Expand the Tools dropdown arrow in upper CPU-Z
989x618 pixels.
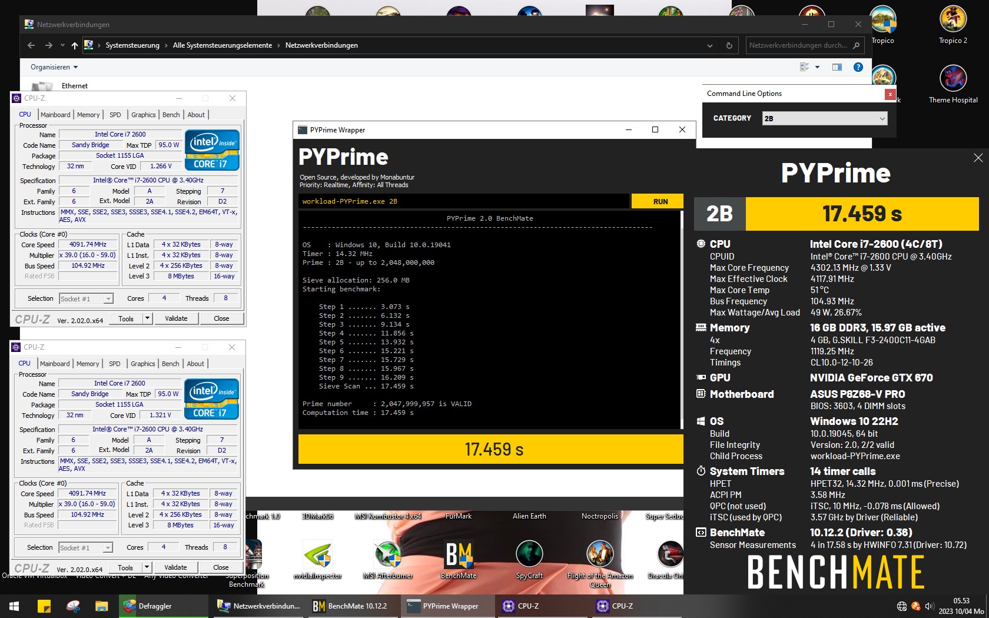pos(147,318)
